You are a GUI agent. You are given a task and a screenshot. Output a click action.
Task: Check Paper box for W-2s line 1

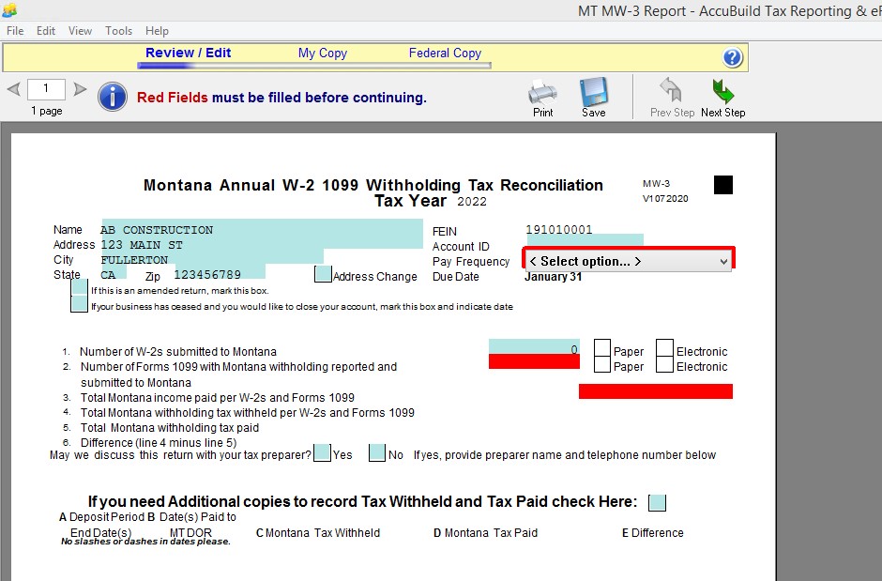(602, 348)
